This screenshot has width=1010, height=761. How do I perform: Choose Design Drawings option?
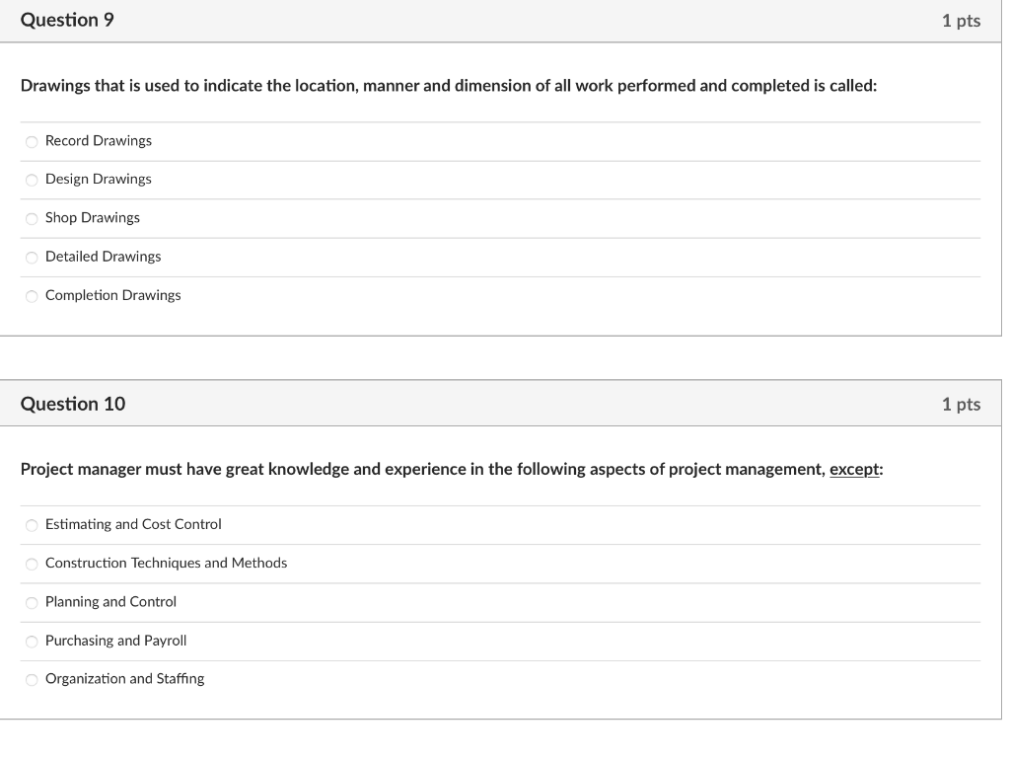click(x=32, y=181)
